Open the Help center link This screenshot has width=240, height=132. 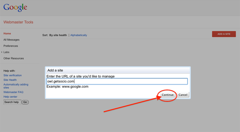(x=10, y=97)
